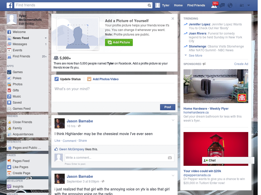The image size is (261, 195).
Task: Open Home Hardware Weekly Flyer link
Action: 206,109
